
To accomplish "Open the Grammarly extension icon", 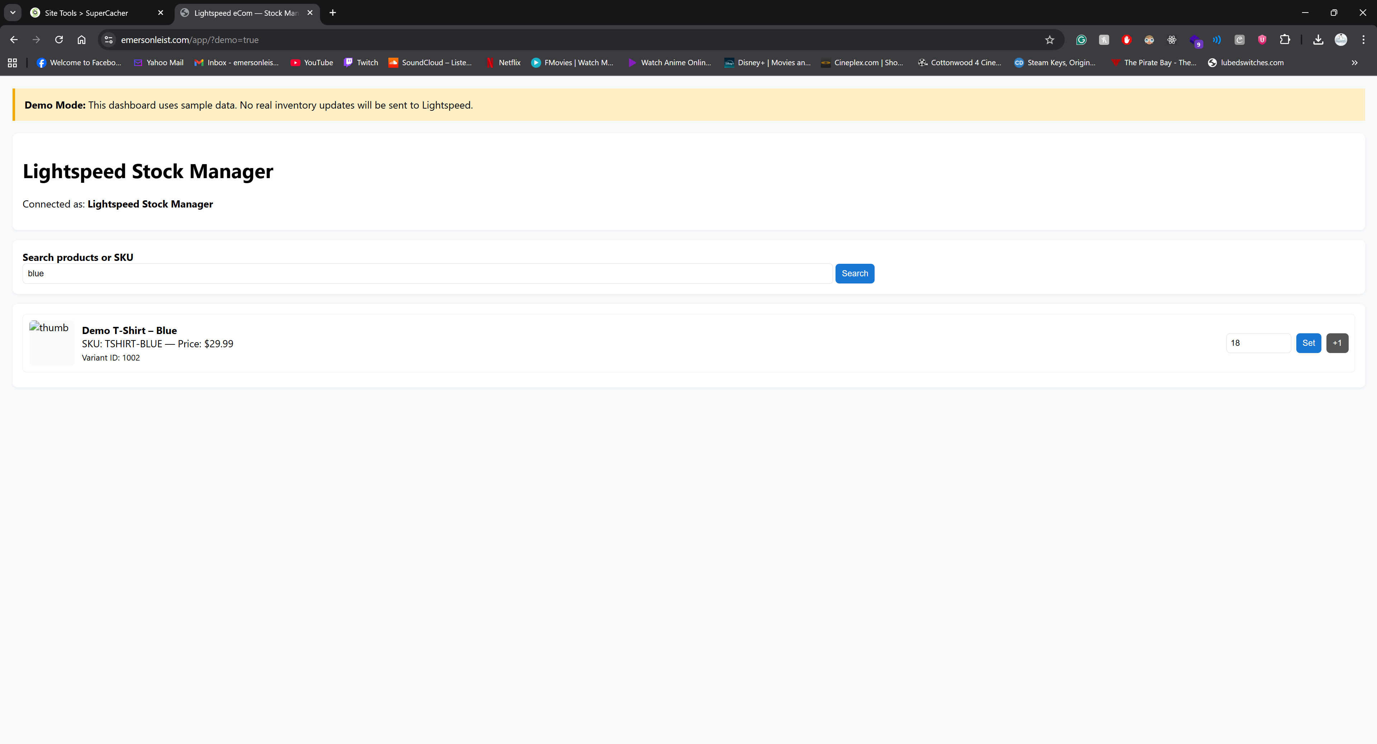I will click(1081, 39).
